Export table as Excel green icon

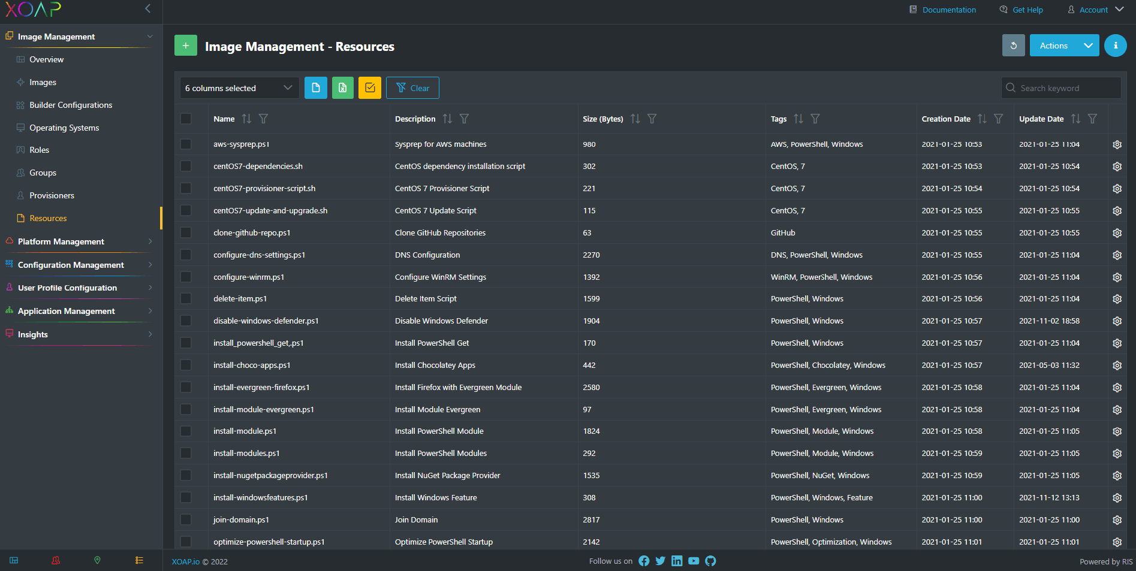pos(343,88)
